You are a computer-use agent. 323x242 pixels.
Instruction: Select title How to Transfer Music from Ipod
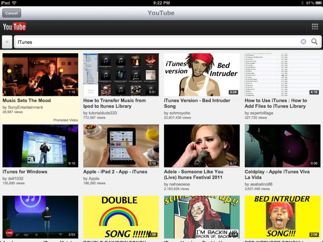click(x=114, y=103)
